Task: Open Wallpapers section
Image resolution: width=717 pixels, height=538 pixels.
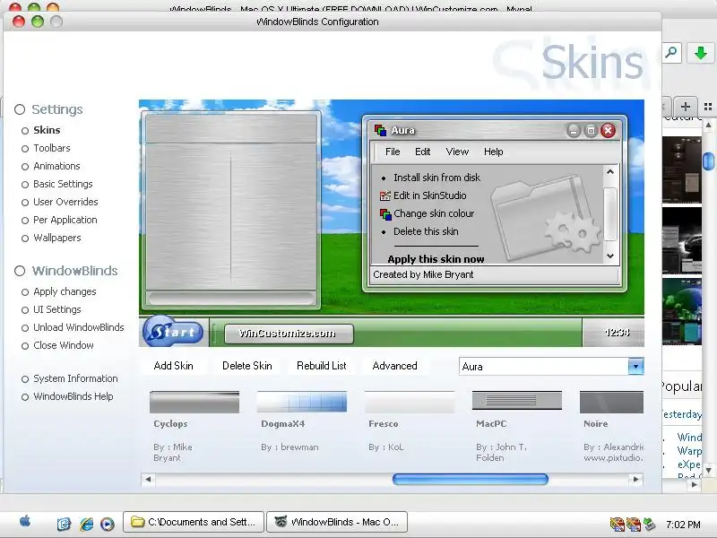Action: 57,238
